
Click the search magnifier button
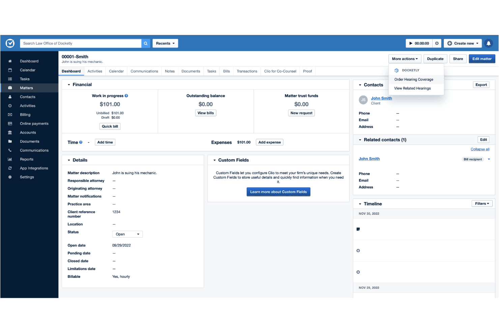[x=146, y=43]
